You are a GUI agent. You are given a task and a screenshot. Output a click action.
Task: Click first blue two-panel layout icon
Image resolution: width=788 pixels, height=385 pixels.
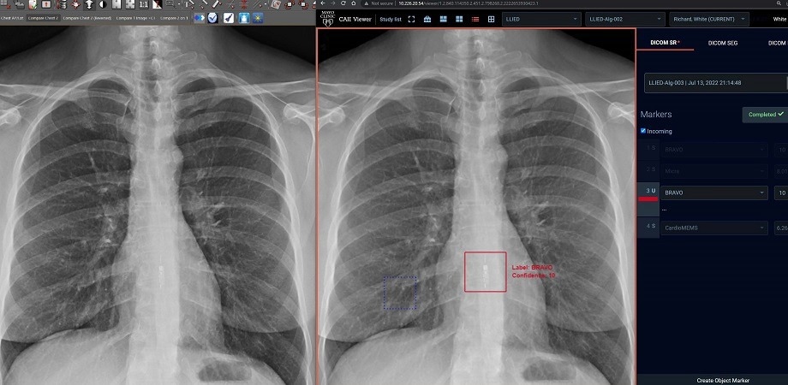point(444,19)
